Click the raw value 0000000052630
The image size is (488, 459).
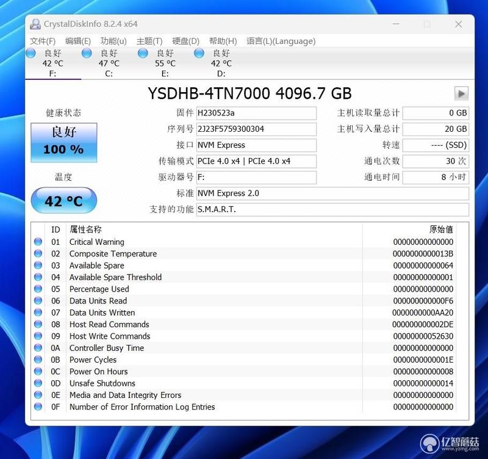(x=423, y=336)
